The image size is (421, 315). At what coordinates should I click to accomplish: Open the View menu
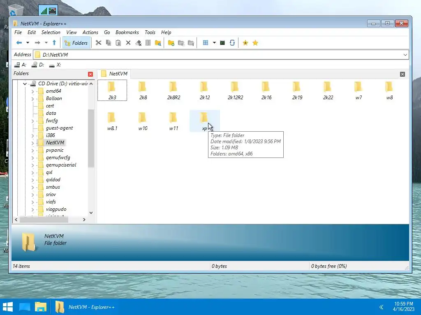(72, 32)
